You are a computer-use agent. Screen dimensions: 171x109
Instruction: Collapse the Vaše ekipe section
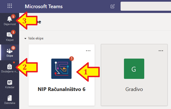[25, 39]
